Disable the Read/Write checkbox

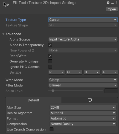tap(50, 56)
